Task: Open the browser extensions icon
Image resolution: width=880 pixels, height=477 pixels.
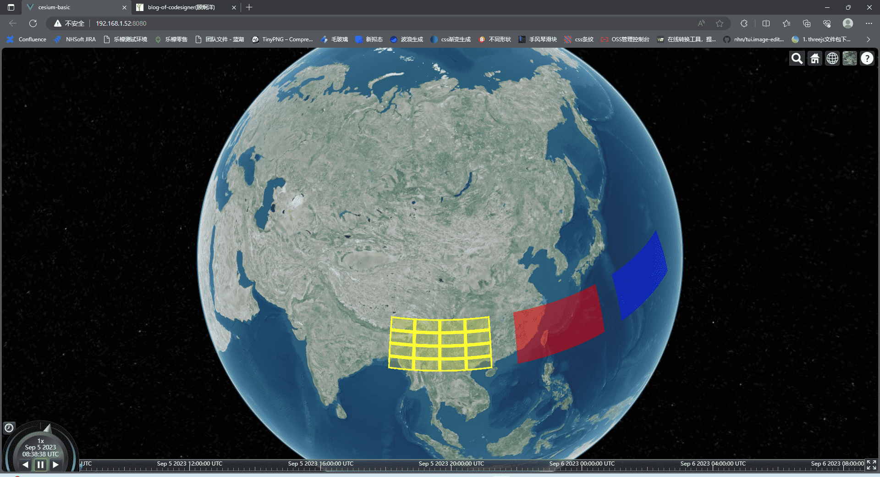Action: tap(744, 23)
